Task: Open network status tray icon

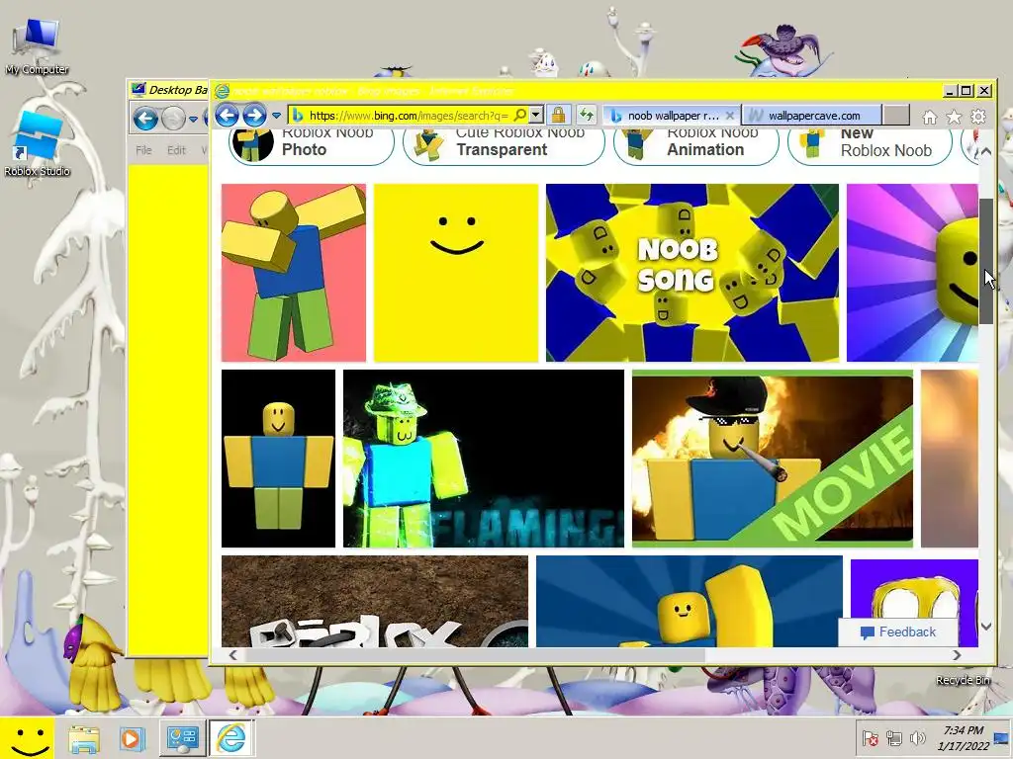Action: pos(894,737)
